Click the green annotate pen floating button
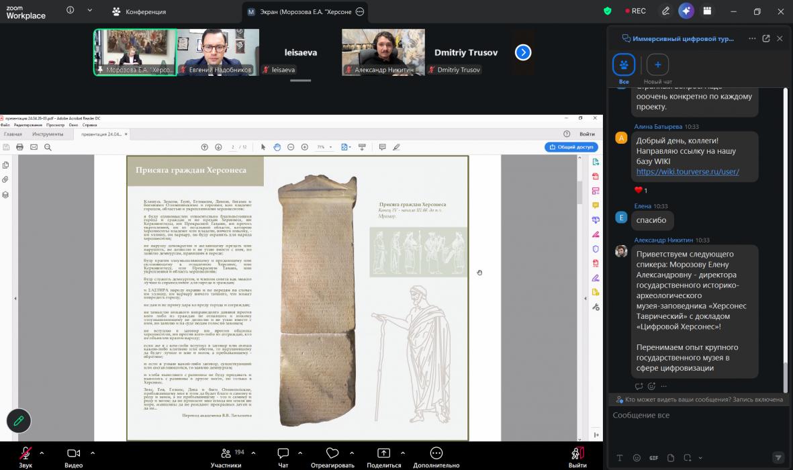 [x=19, y=420]
